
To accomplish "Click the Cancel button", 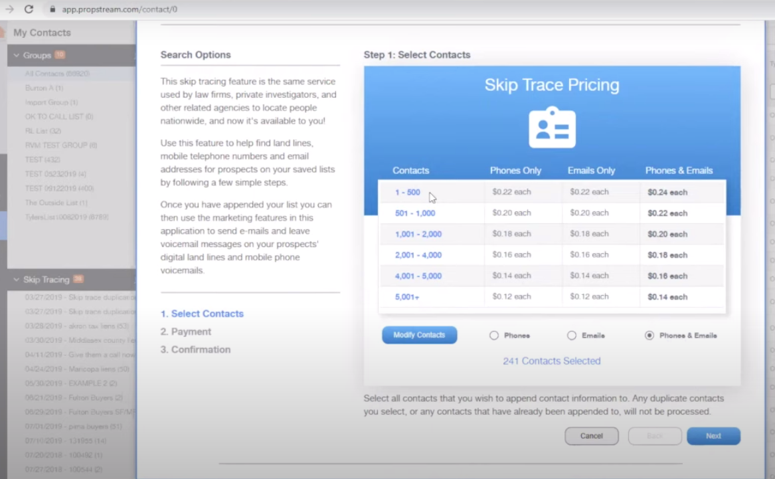I will tap(591, 436).
